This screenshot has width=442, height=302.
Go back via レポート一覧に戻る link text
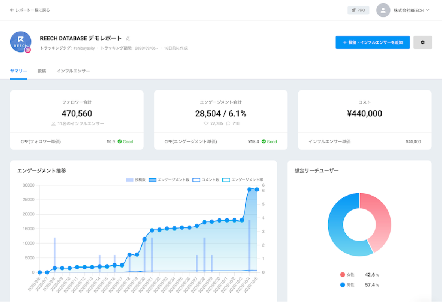coord(33,10)
